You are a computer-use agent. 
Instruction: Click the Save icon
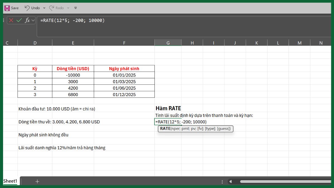click(7, 8)
